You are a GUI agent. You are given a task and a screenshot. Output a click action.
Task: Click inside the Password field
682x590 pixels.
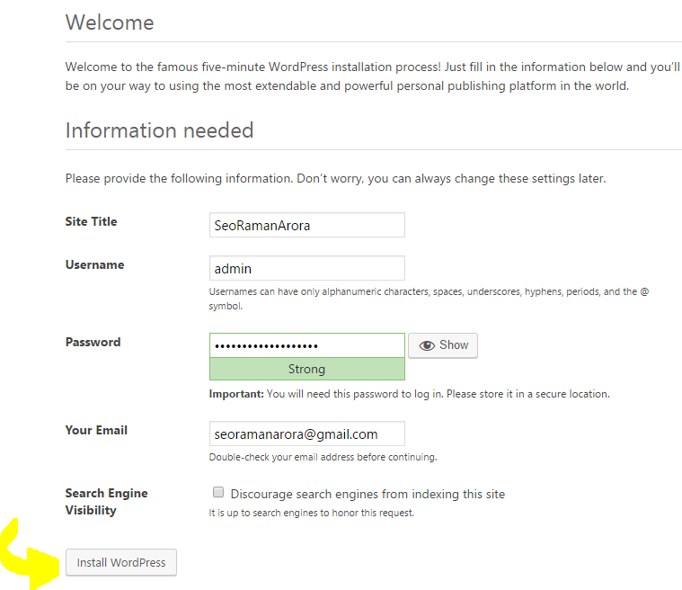[307, 345]
